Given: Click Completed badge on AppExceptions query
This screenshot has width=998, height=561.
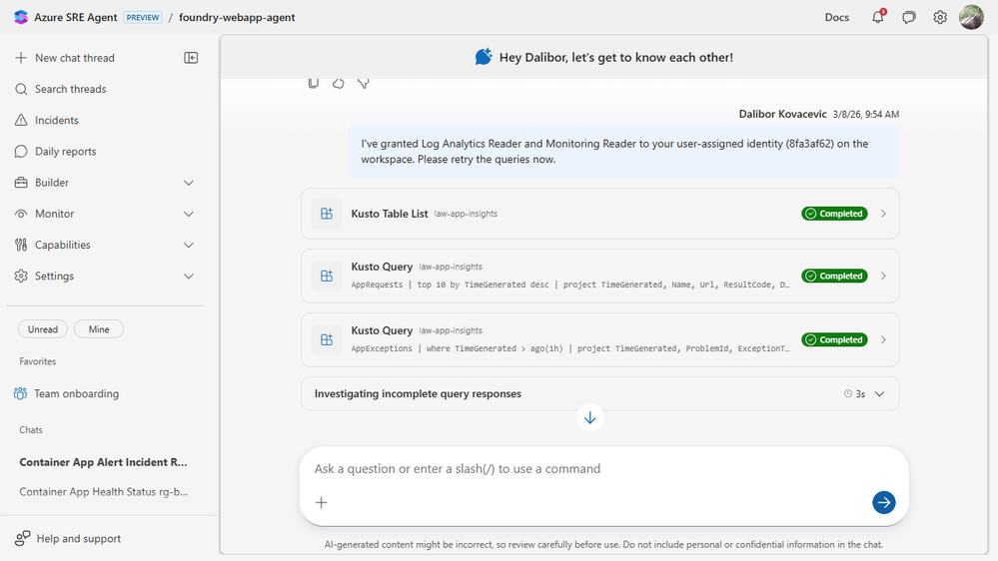Looking at the screenshot, I should [834, 339].
